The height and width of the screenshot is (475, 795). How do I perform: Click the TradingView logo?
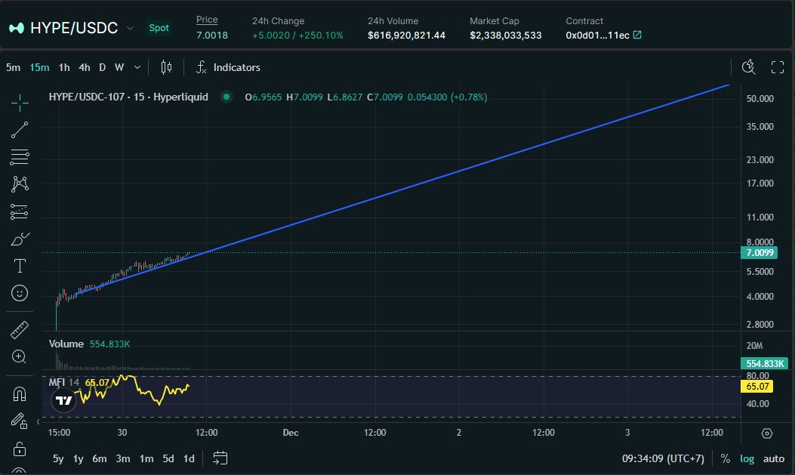(x=64, y=401)
